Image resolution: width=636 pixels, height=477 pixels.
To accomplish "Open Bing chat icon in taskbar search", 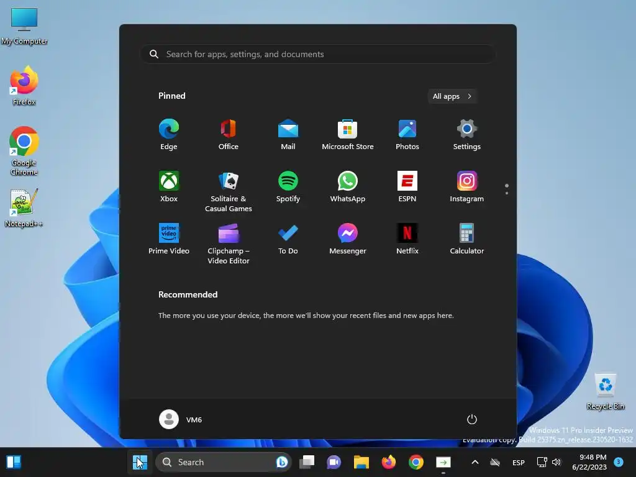I will (x=281, y=462).
